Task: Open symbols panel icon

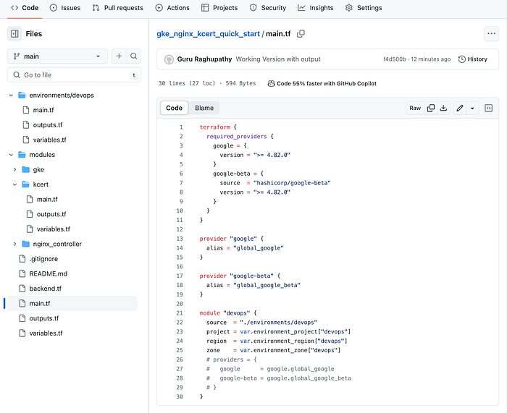Action: pyautogui.click(x=489, y=108)
